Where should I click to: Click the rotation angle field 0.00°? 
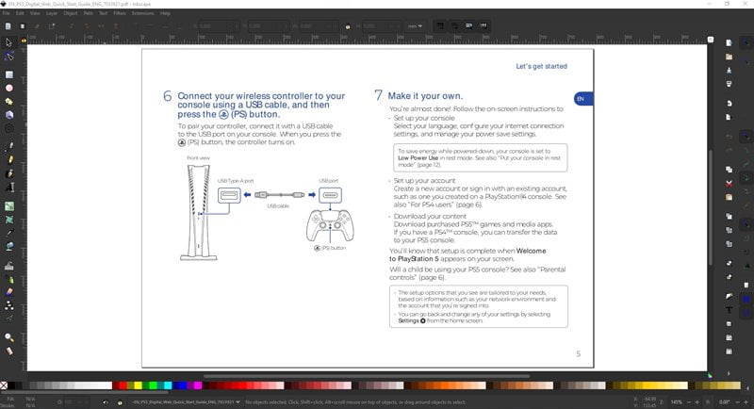(724, 402)
